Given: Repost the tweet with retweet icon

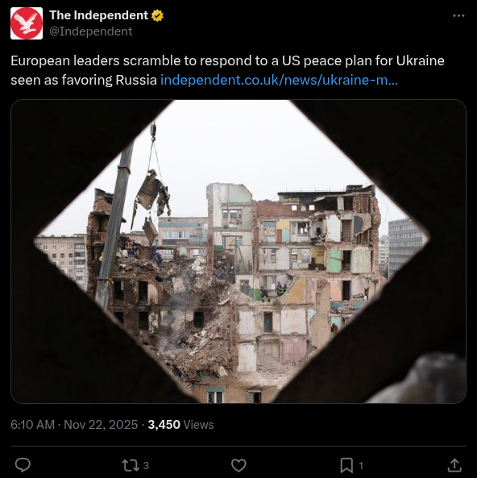Looking at the screenshot, I should point(131,465).
